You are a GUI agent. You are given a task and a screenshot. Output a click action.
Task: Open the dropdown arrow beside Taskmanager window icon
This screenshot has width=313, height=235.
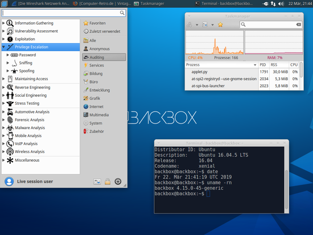212,25
